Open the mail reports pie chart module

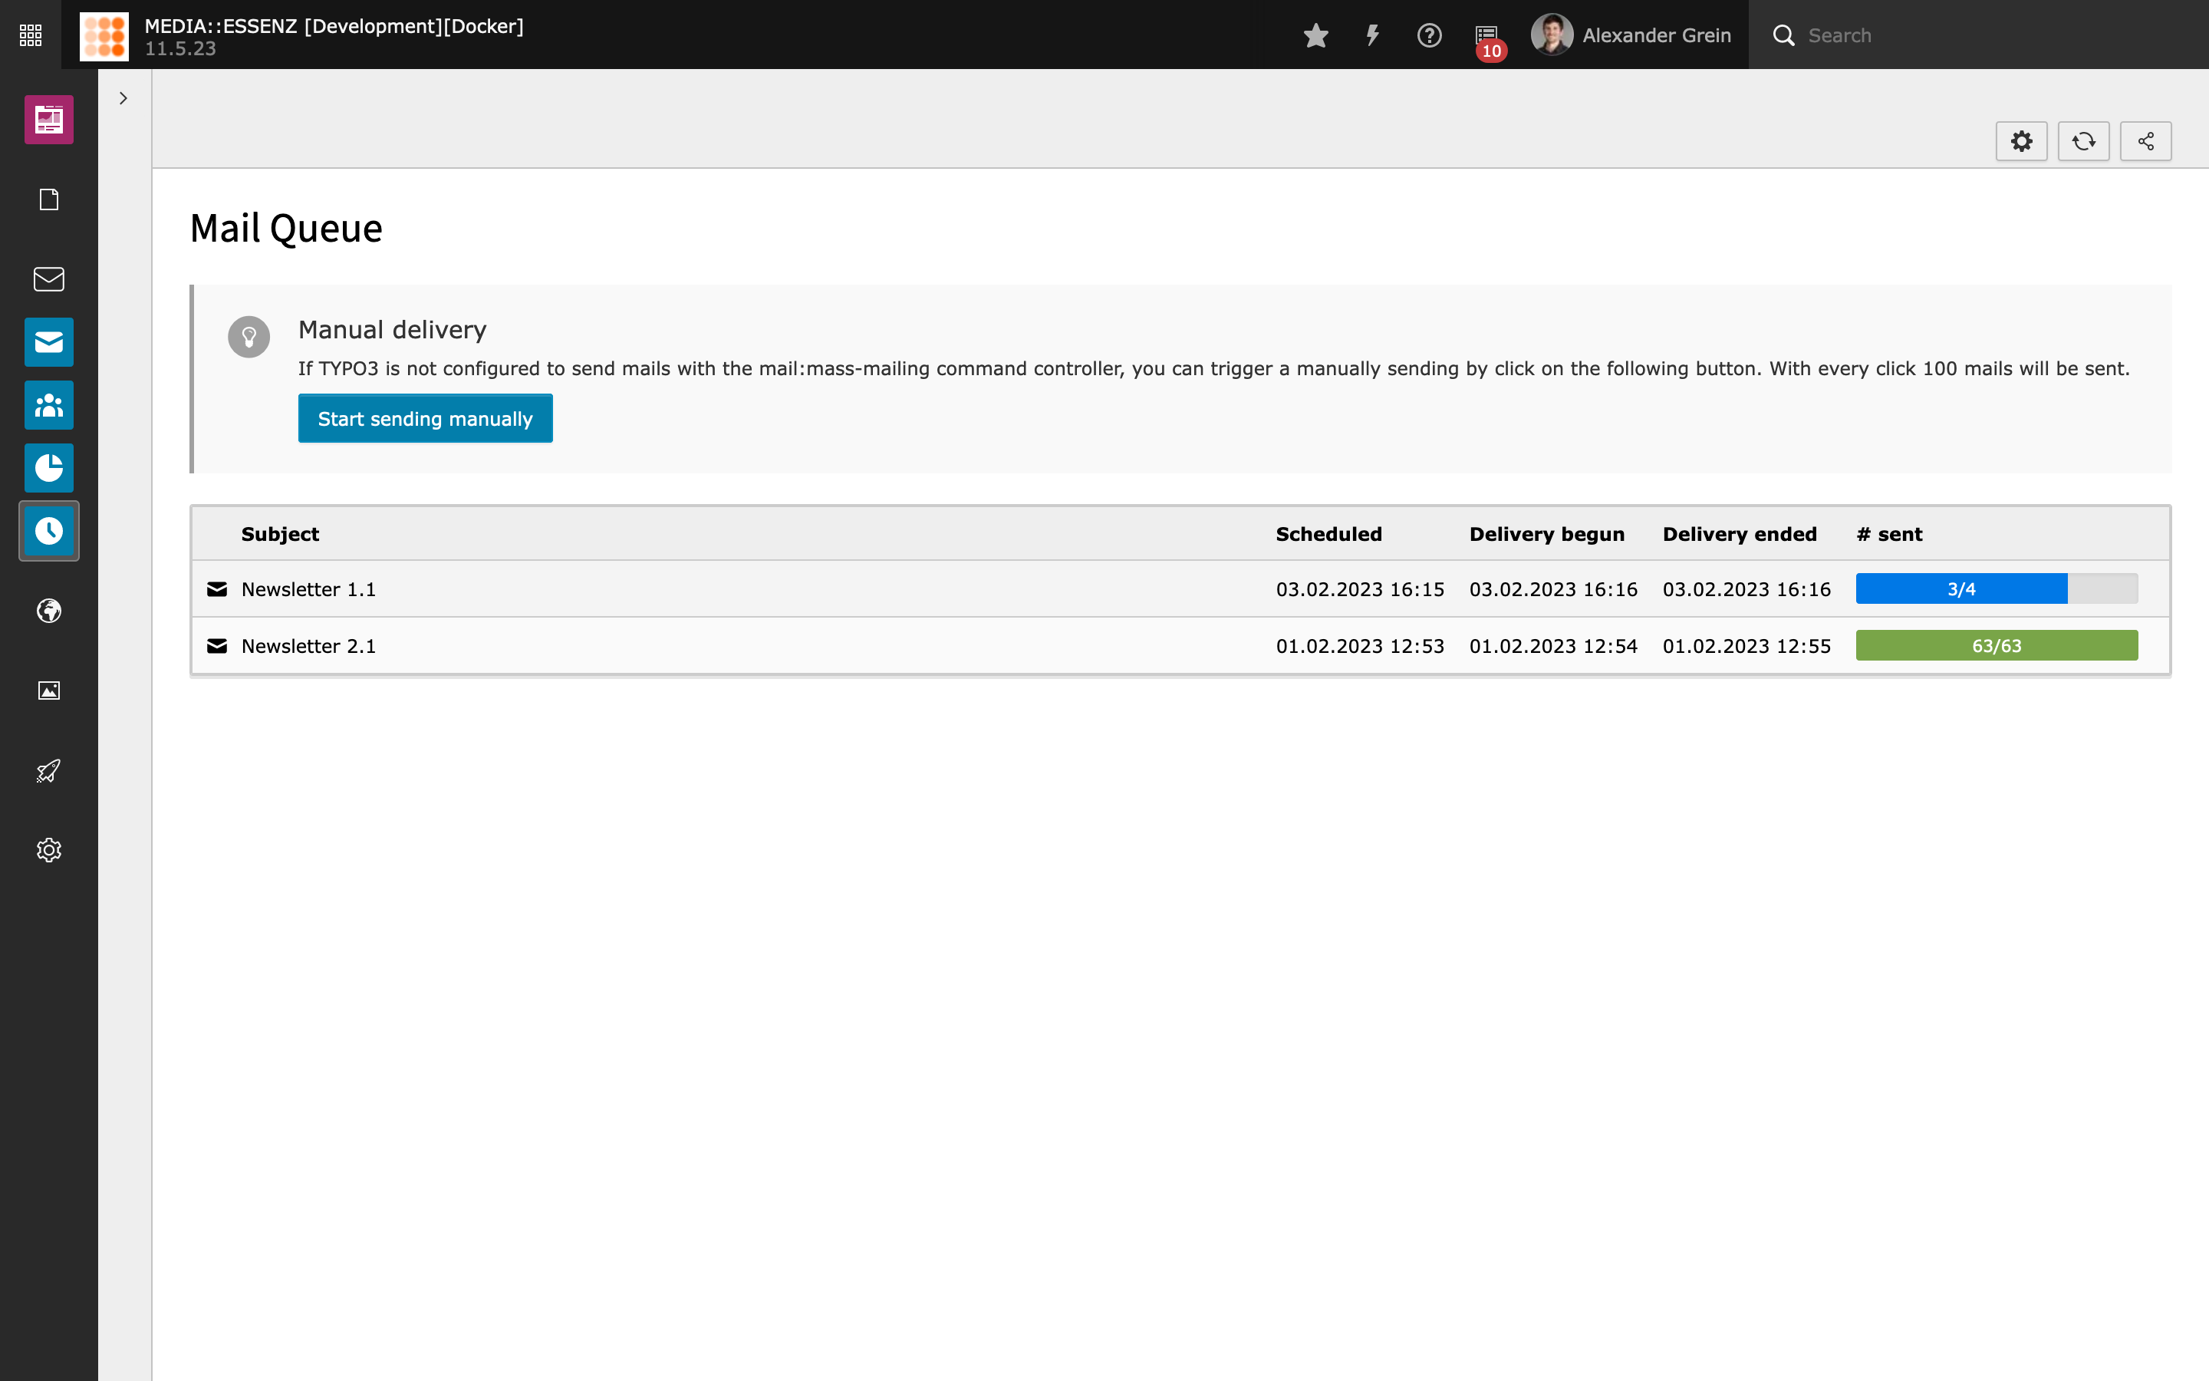(48, 468)
